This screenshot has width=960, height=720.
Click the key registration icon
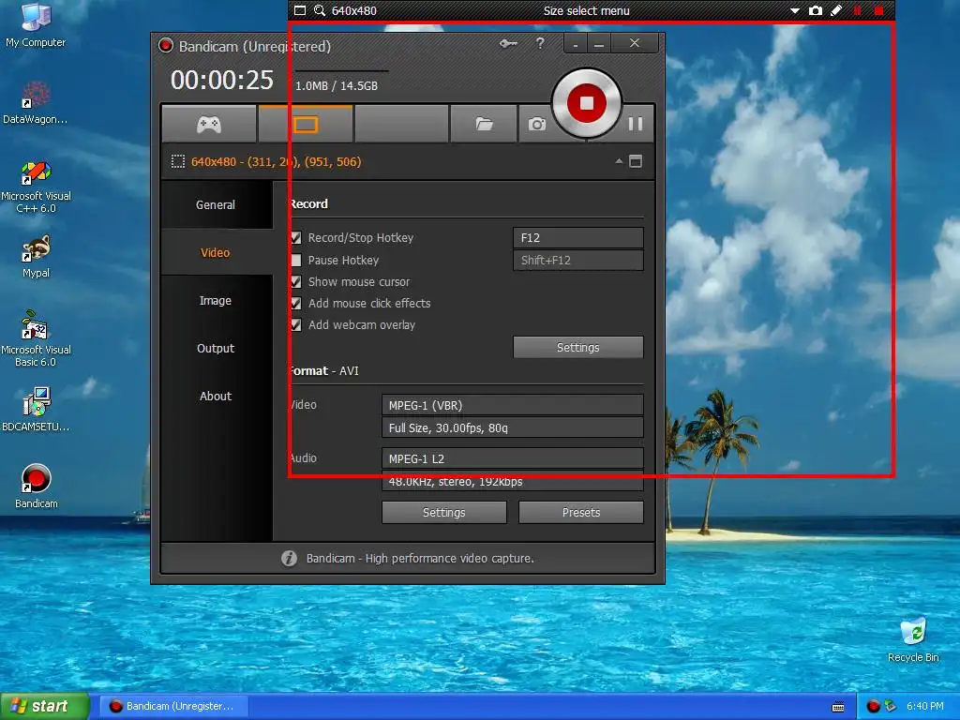(x=508, y=43)
